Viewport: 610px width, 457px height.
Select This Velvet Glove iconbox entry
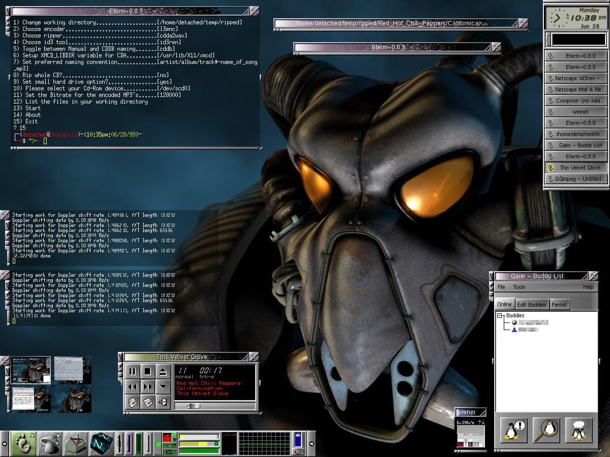click(x=575, y=168)
